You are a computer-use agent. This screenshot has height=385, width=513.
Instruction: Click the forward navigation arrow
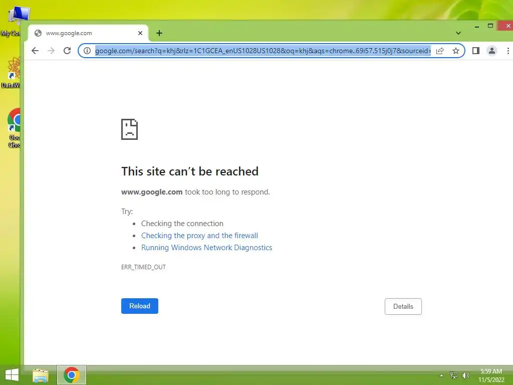(51, 51)
